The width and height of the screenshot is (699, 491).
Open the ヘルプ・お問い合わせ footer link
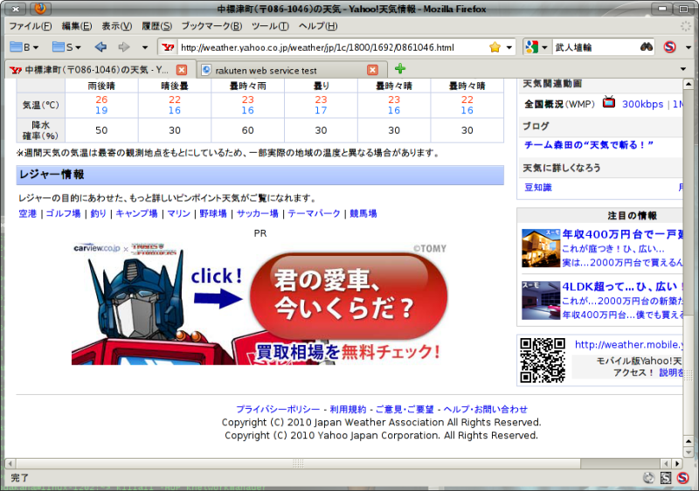tap(485, 409)
